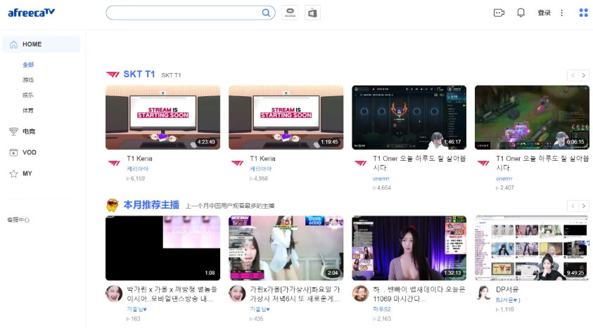The height and width of the screenshot is (328, 593).
Task: Open MY section label
Action: click(x=27, y=173)
